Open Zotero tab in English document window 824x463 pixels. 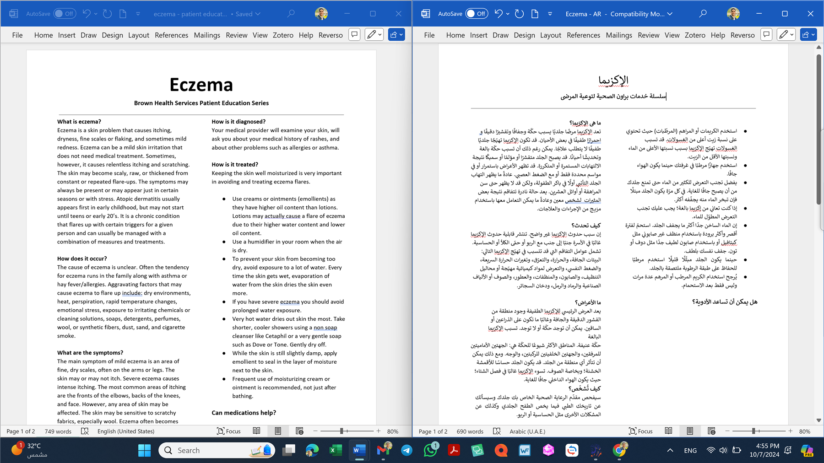283,35
